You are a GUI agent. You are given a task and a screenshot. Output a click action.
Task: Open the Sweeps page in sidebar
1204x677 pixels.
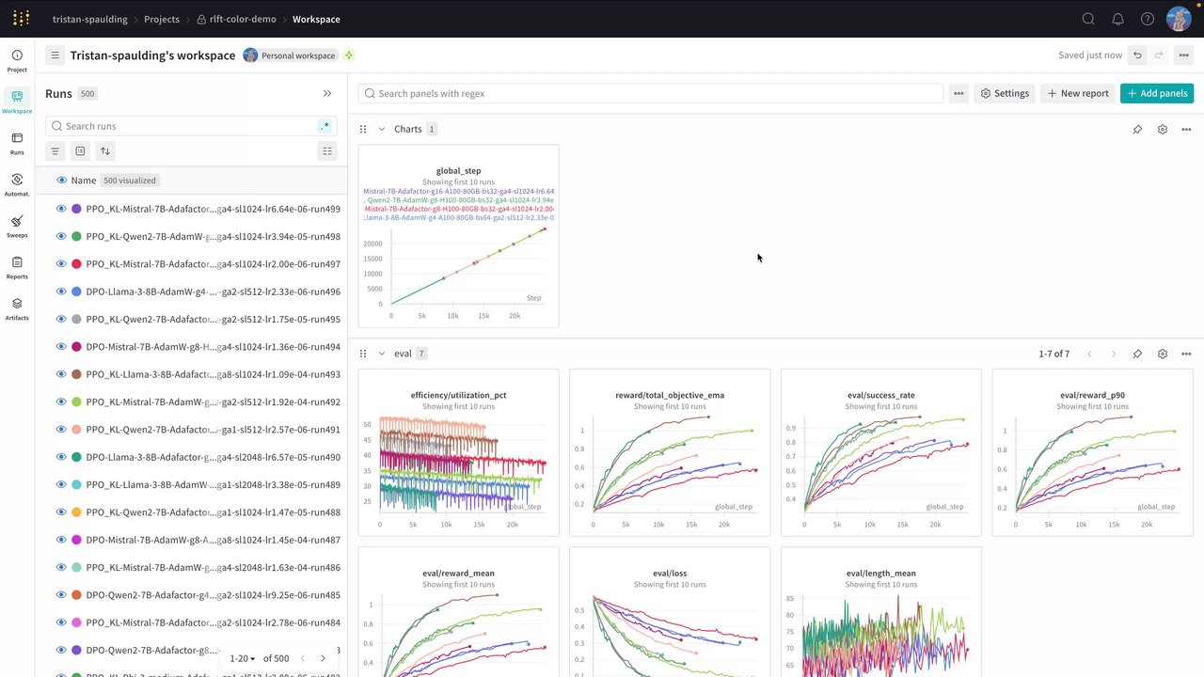tap(17, 226)
